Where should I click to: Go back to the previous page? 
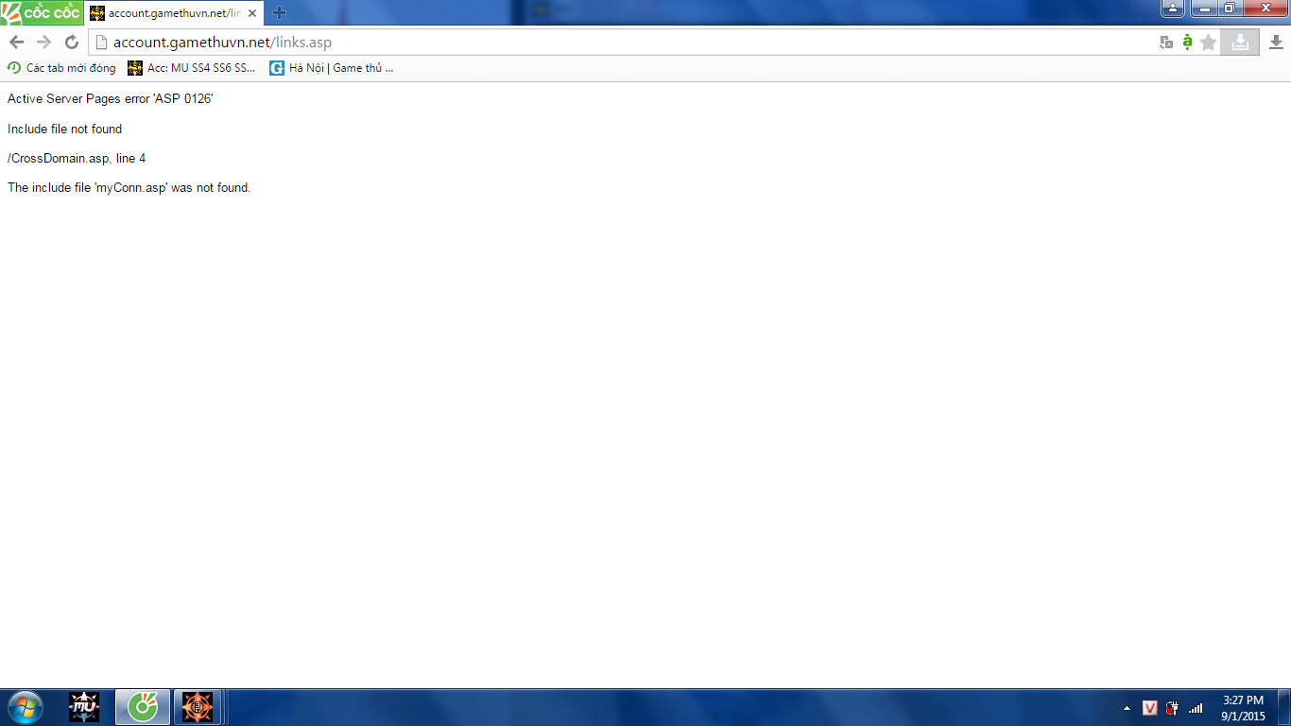click(x=16, y=43)
